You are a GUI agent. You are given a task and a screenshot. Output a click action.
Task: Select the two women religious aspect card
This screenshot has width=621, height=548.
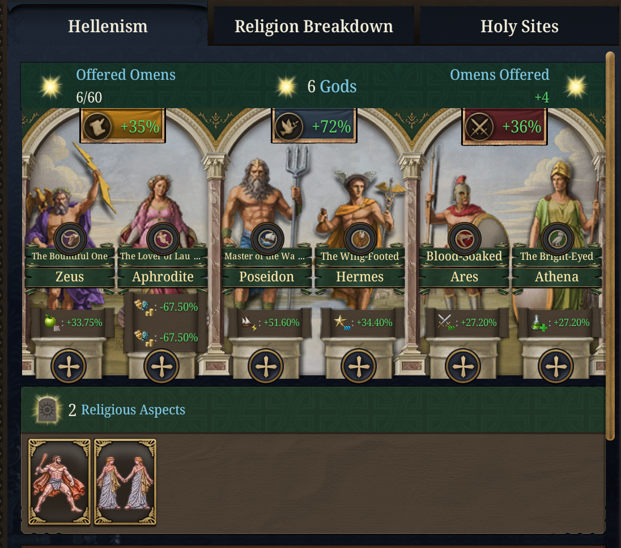coord(125,482)
